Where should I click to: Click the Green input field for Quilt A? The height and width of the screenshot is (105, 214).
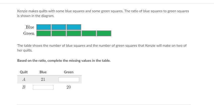(x=69, y=79)
